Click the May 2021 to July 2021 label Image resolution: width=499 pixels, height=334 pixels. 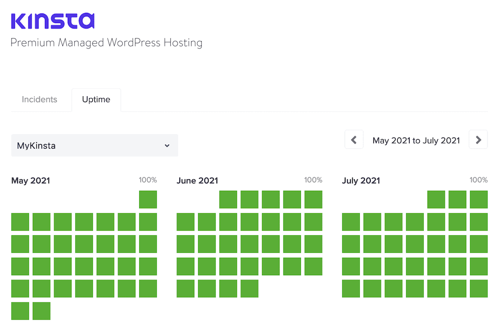(416, 140)
